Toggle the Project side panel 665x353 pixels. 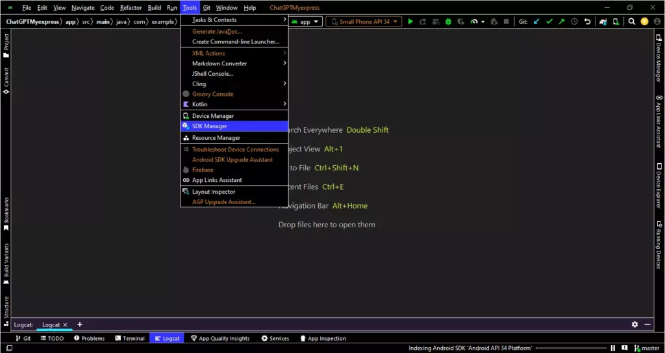(x=6, y=45)
